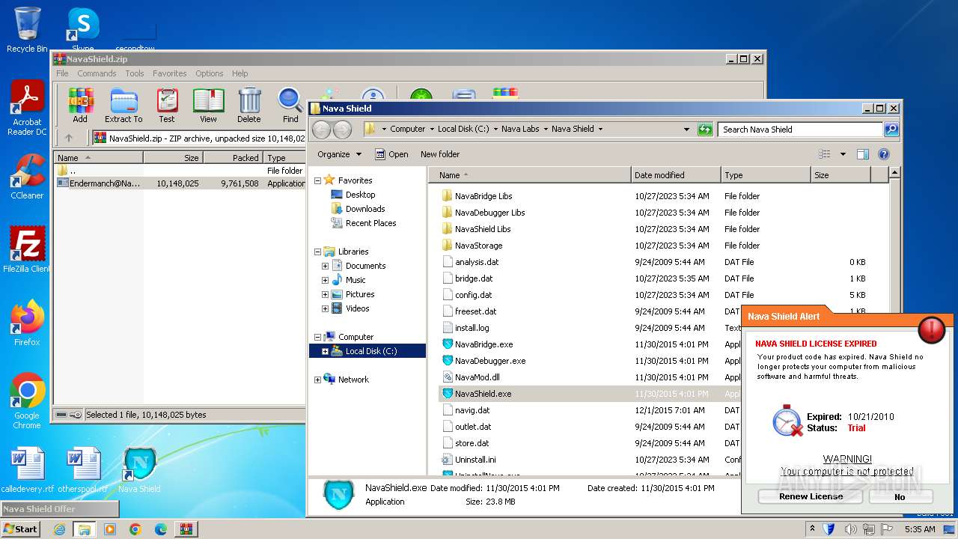Expand the Local Disk (C:) node
Image resolution: width=958 pixels, height=539 pixels.
325,351
